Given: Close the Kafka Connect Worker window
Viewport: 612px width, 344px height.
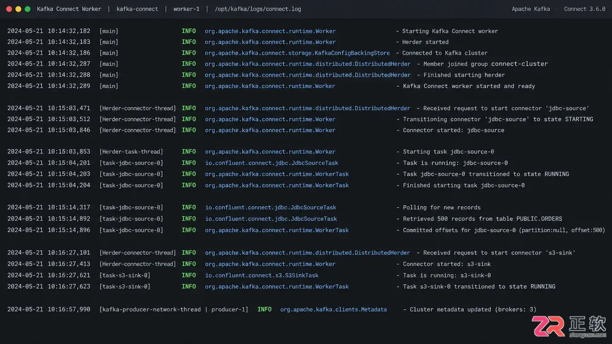Looking at the screenshot, I should pos(9,9).
